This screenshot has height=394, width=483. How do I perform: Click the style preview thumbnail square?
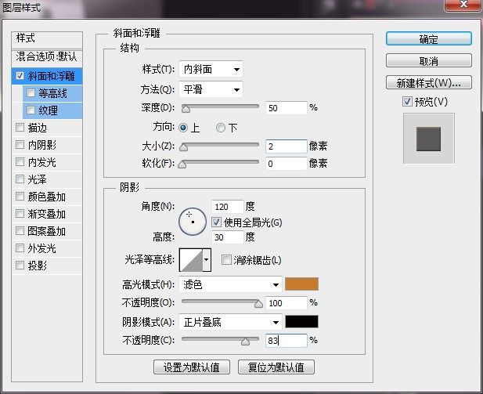(x=428, y=139)
